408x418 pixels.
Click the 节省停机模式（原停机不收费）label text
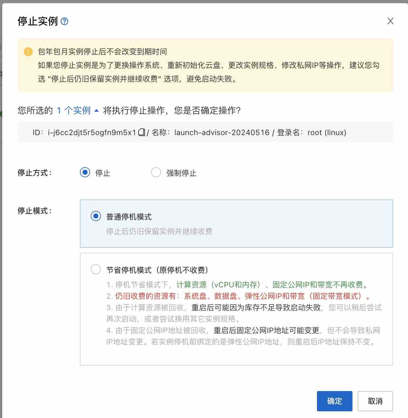(x=157, y=270)
